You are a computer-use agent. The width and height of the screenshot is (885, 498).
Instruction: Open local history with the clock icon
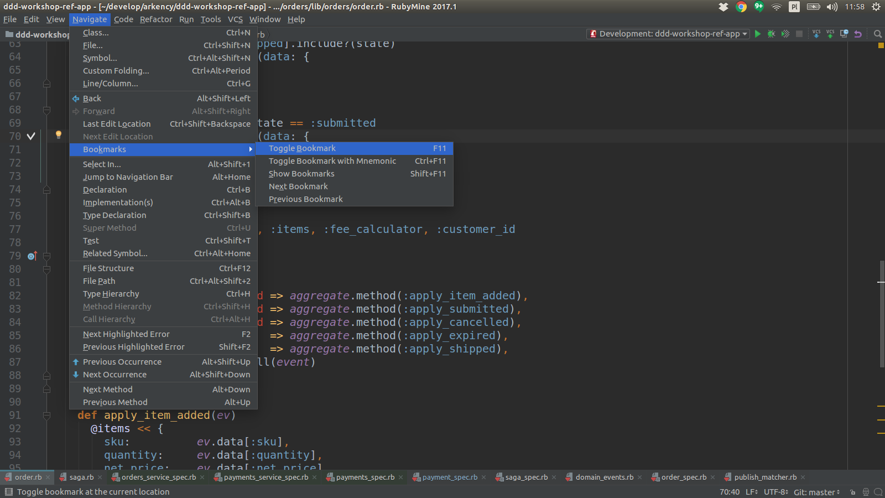(x=844, y=34)
